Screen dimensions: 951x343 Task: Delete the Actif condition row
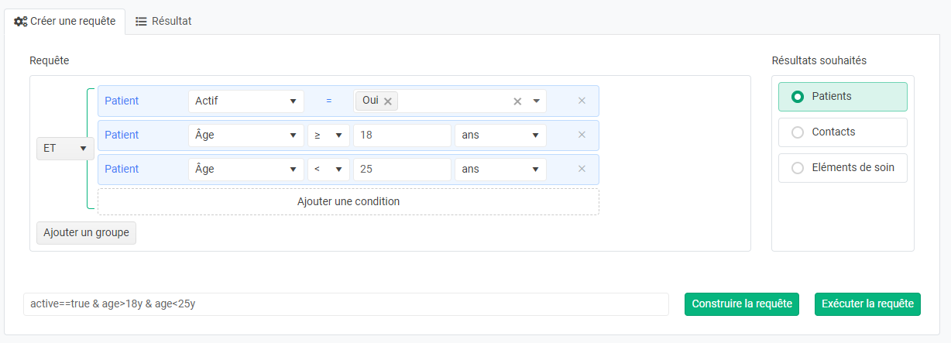click(x=582, y=101)
